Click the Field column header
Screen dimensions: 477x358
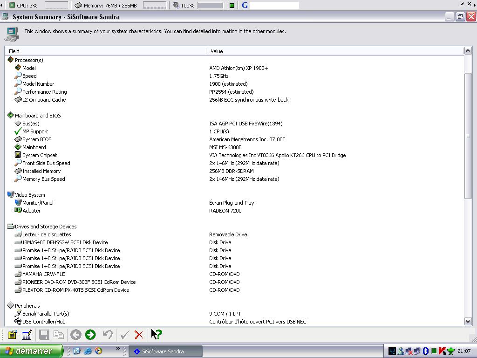coord(106,51)
